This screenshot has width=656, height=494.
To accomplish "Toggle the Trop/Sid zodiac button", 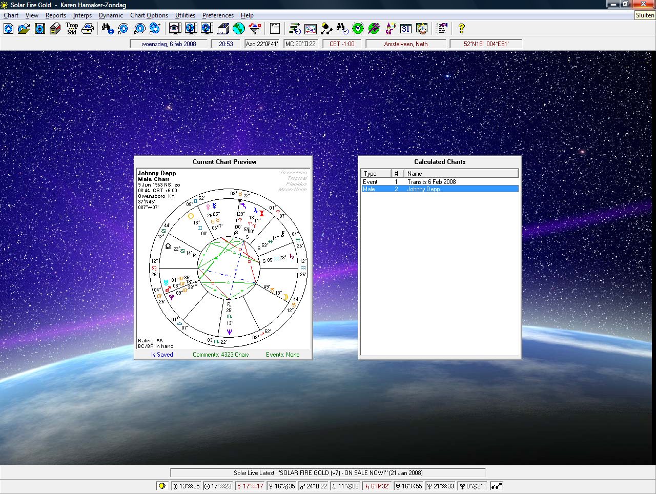I will coord(72,29).
